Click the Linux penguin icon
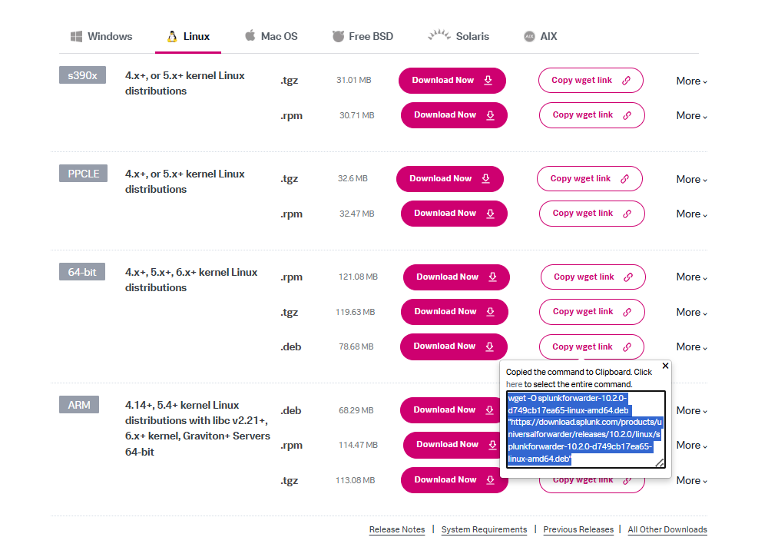Viewport: 778px width, 557px height. click(172, 36)
